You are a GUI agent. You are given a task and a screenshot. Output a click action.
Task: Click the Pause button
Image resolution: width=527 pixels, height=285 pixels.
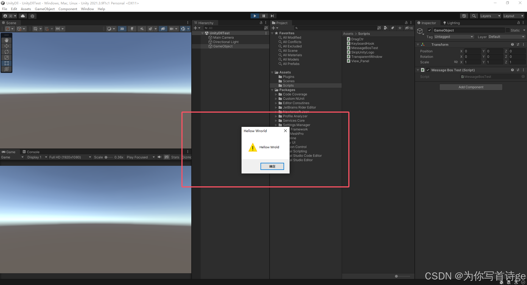click(263, 16)
